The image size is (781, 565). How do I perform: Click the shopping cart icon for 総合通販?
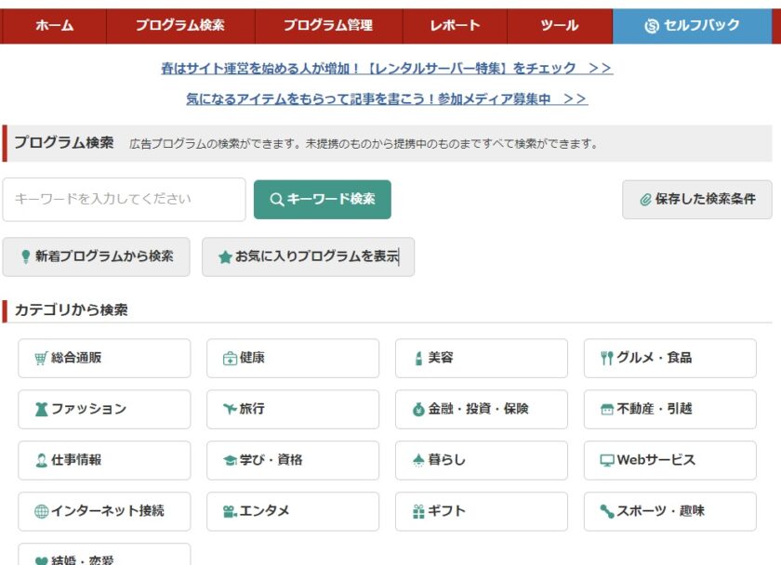coord(41,359)
